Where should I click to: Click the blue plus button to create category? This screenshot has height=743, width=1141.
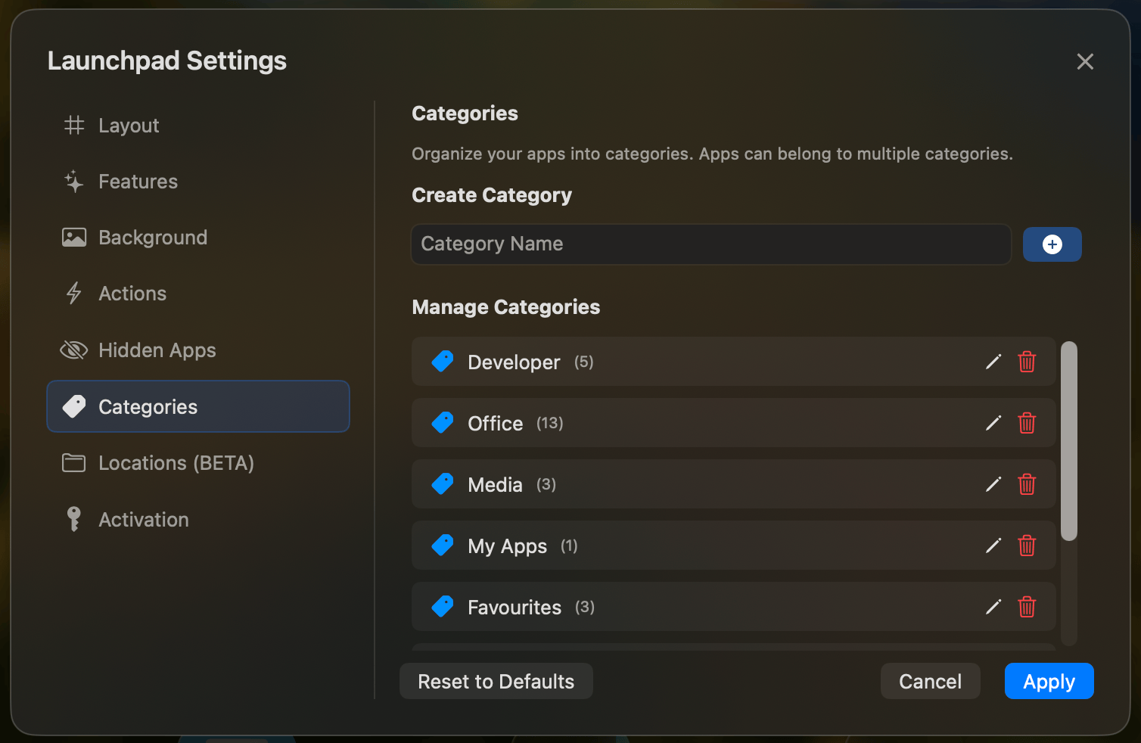click(1052, 244)
